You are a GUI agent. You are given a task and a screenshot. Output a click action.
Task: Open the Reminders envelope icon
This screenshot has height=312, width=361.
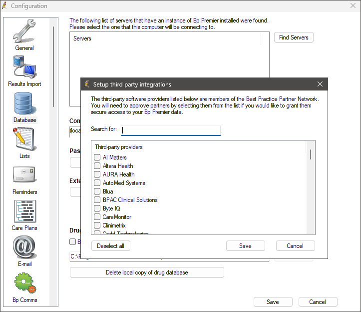[24, 174]
